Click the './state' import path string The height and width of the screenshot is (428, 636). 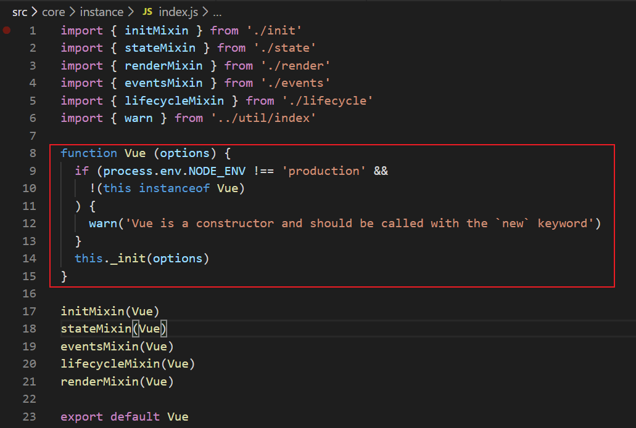point(285,48)
